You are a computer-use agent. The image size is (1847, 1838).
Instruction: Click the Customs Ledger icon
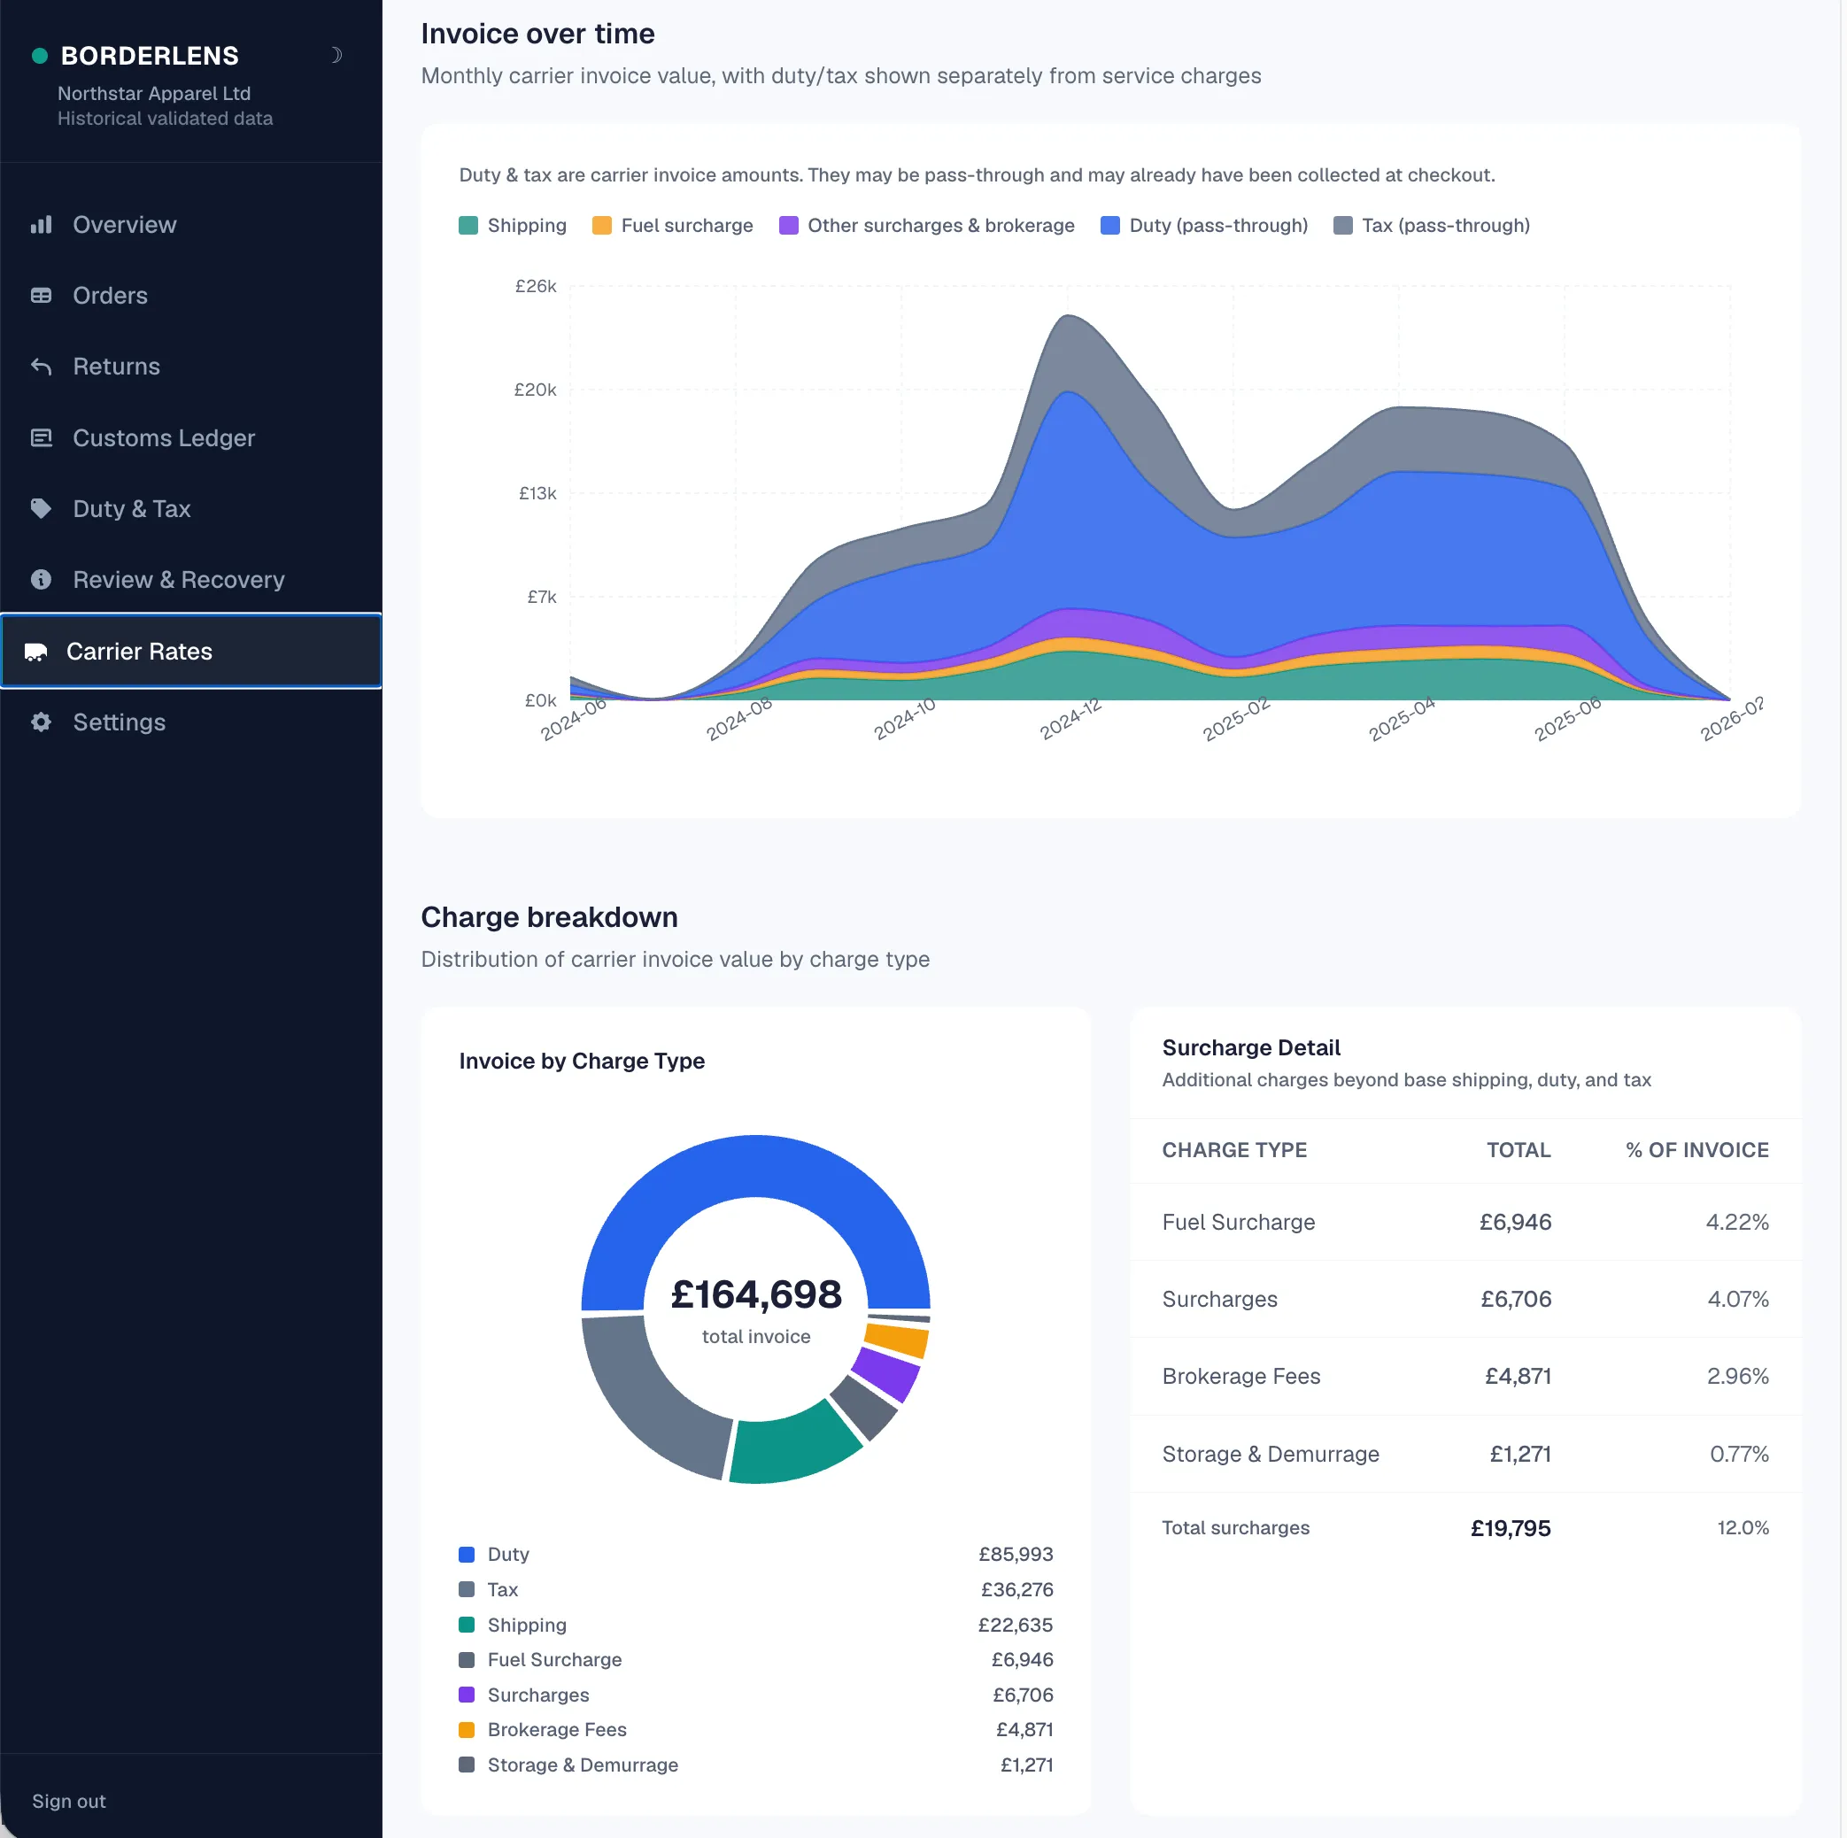point(41,437)
